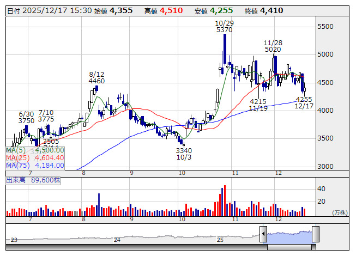
Task: Click the tallest red volume bar in late October
Action: tap(225, 200)
